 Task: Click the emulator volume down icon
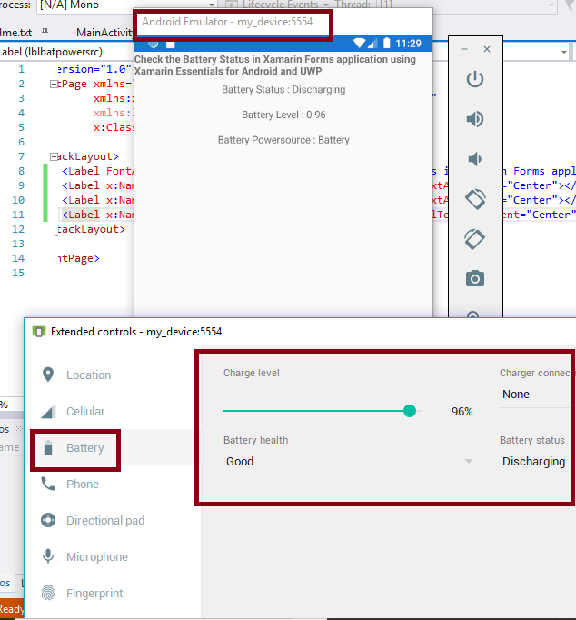(475, 159)
